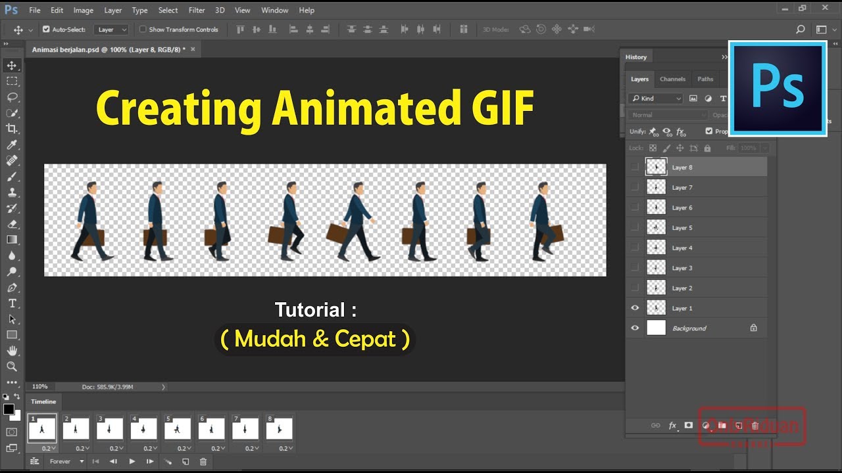Click the Unify layer style icon

pyautogui.click(x=681, y=131)
